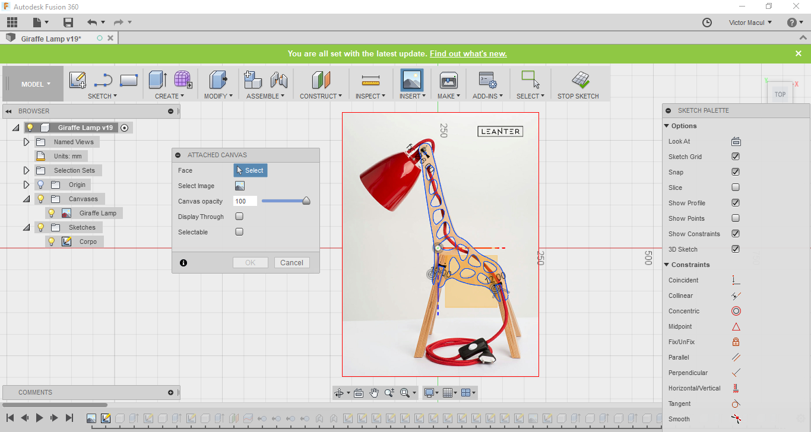
Task: Open the CONSTRUCT menu
Action: point(321,96)
